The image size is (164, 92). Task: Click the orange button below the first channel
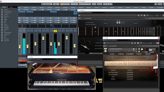tap(20, 60)
